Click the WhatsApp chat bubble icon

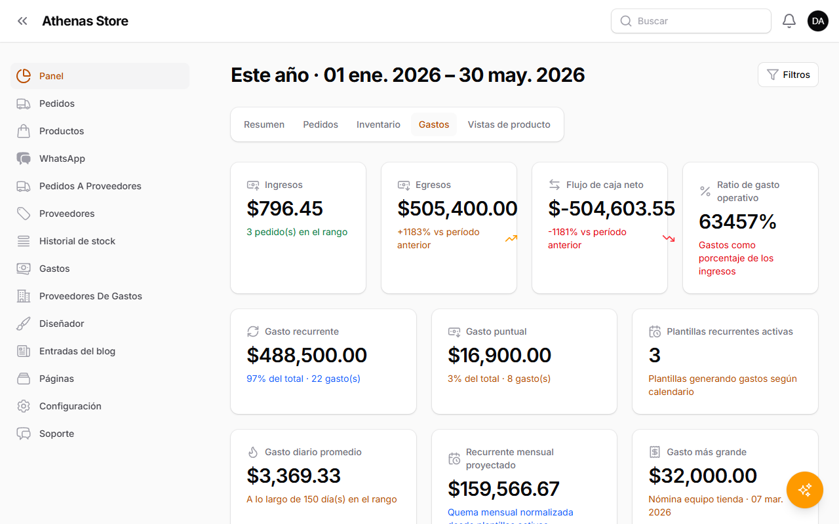[x=24, y=159]
